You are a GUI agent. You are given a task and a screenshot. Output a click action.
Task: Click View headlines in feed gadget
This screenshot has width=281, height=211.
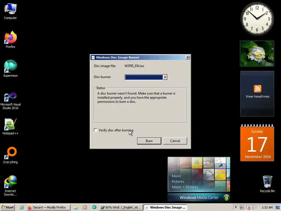click(x=257, y=96)
